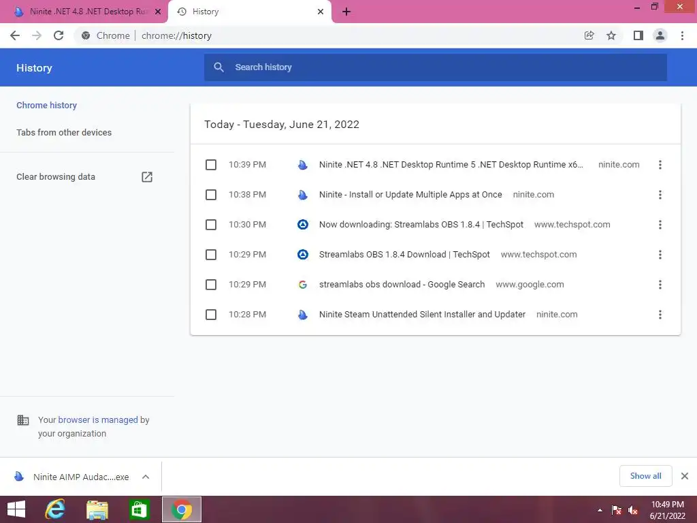Reload the history page
This screenshot has height=523, width=697.
tap(59, 35)
